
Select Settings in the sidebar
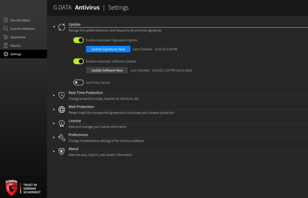click(x=24, y=54)
